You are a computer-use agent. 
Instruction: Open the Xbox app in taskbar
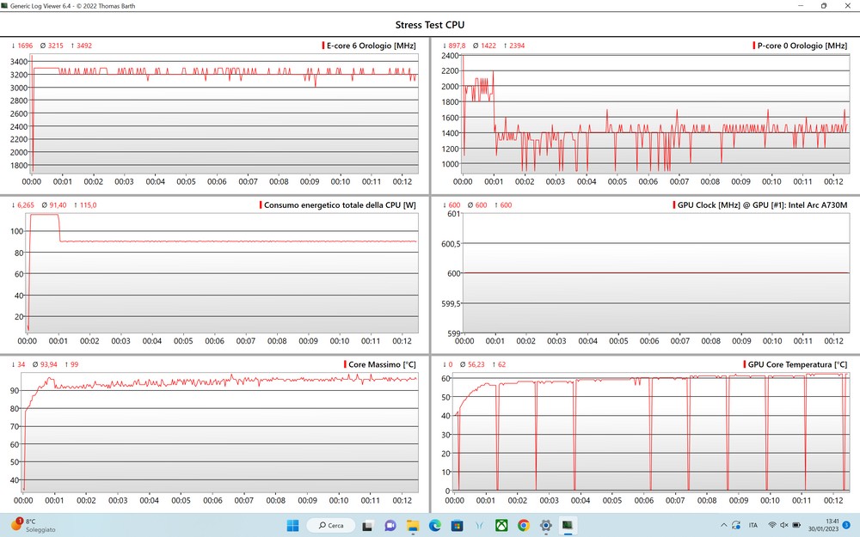(501, 525)
